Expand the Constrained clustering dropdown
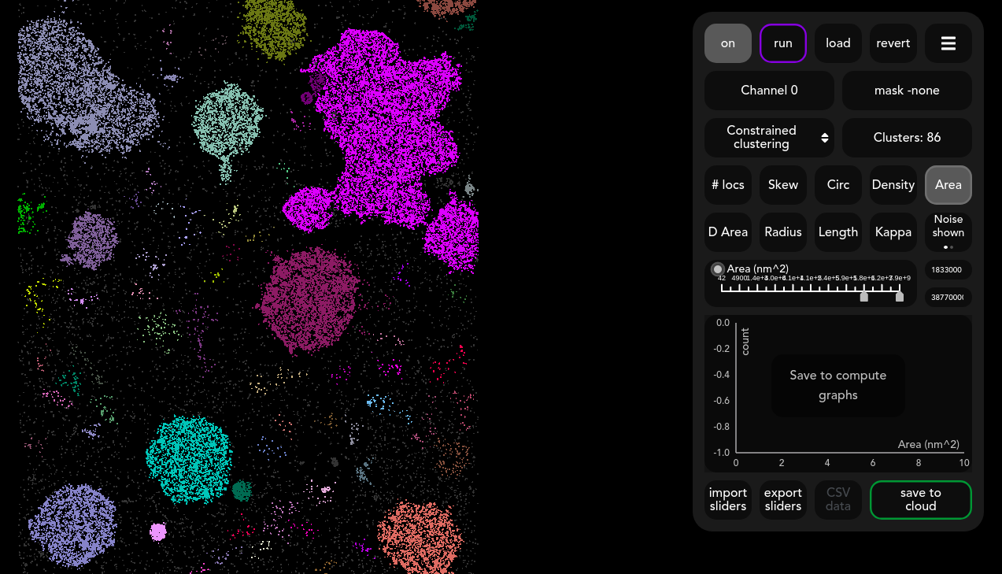The height and width of the screenshot is (574, 1002). click(769, 138)
